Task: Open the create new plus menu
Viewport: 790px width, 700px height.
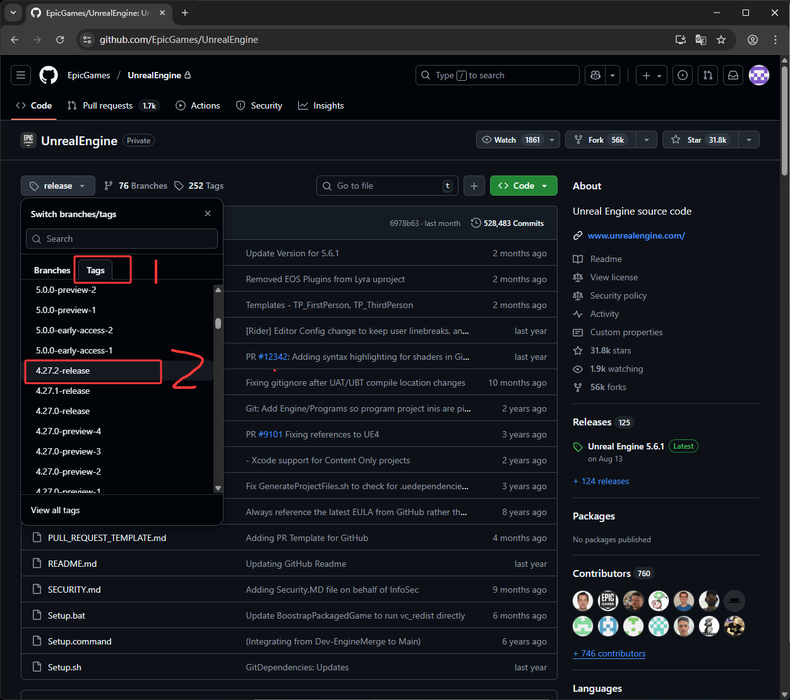Action: point(652,75)
